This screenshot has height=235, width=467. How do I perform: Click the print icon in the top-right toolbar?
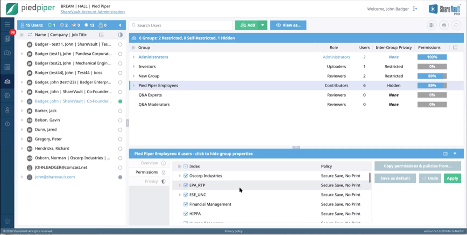click(444, 25)
